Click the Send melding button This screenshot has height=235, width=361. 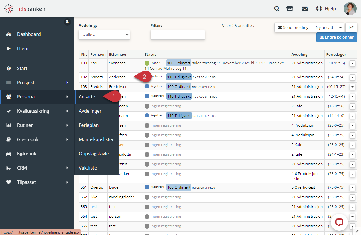[x=293, y=28]
